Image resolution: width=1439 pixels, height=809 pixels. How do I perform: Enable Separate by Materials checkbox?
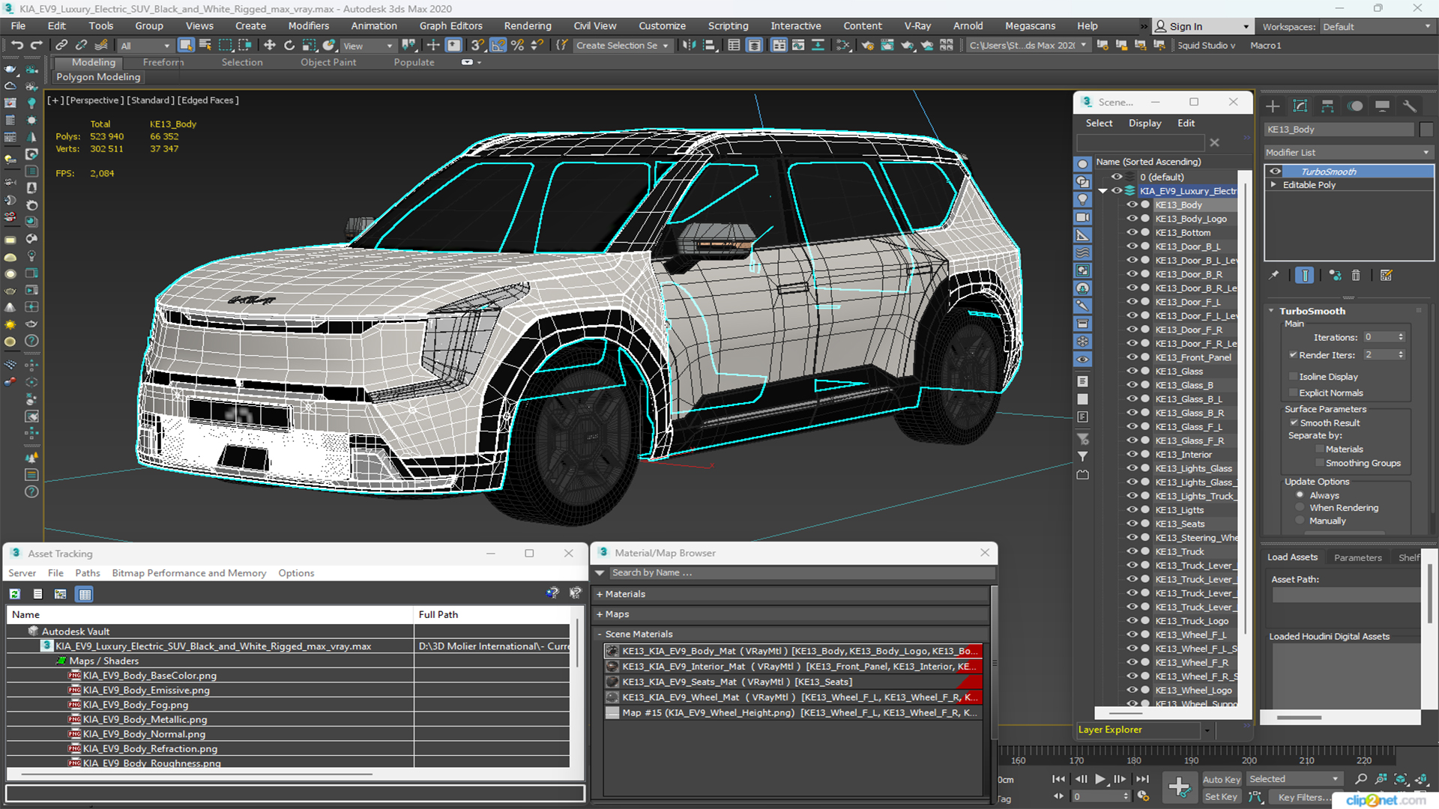[1320, 449]
